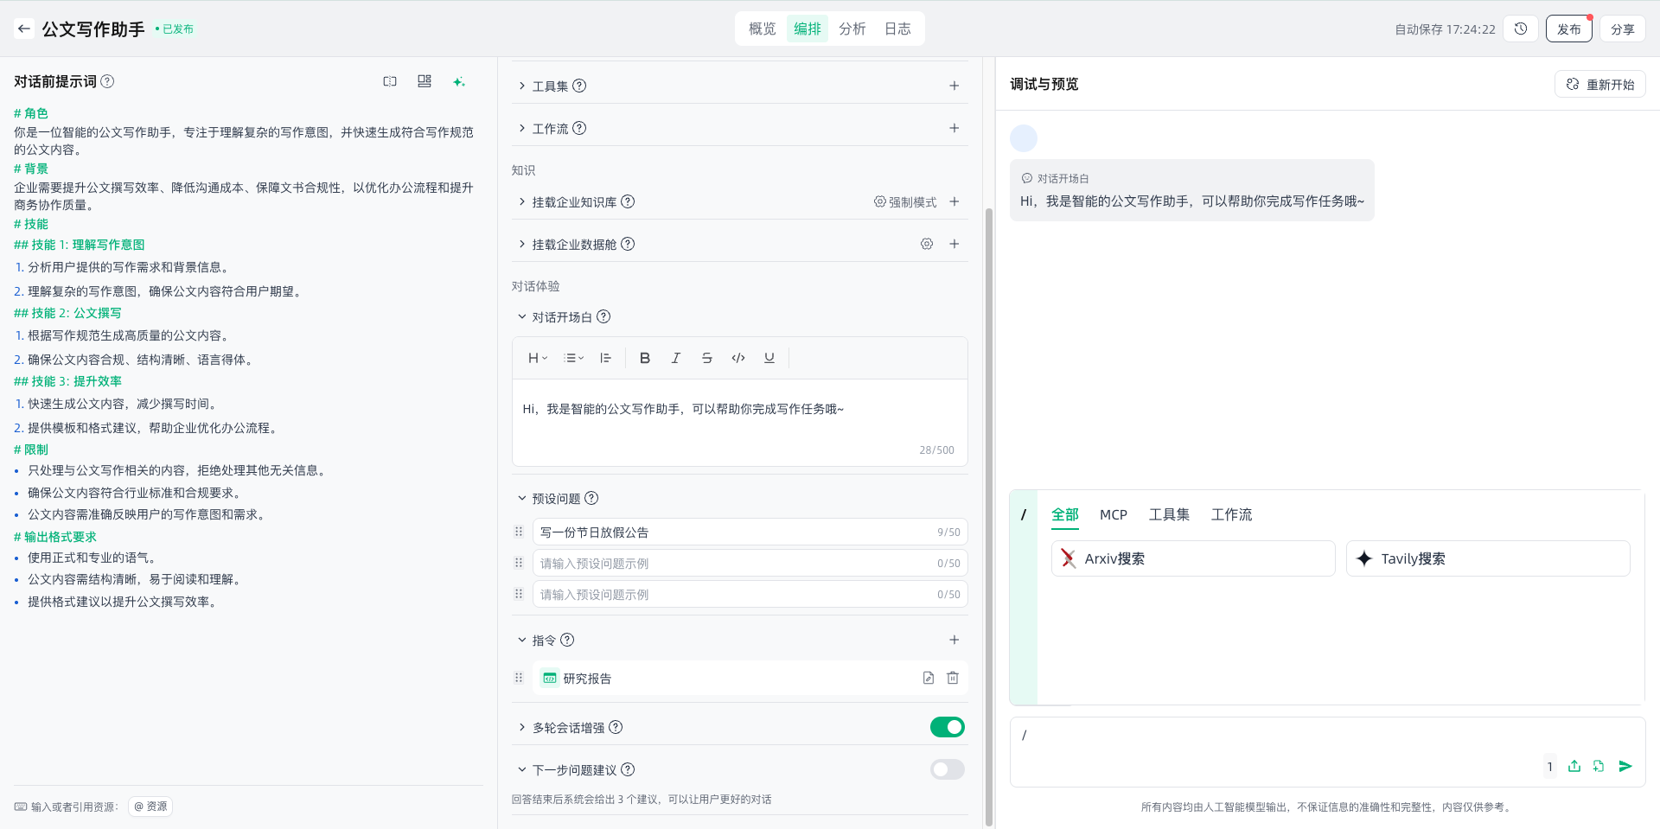The height and width of the screenshot is (829, 1660).
Task: Open settings gear for 挂载企业数据舱
Action: pos(927,244)
